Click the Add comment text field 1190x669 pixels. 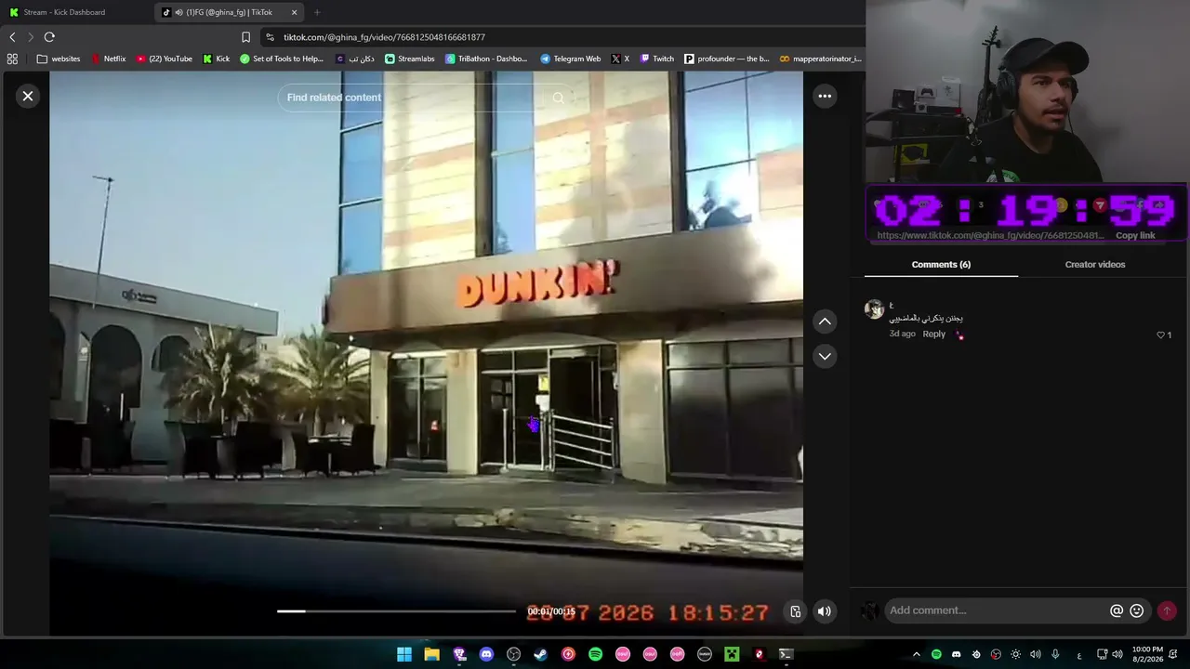point(995,610)
